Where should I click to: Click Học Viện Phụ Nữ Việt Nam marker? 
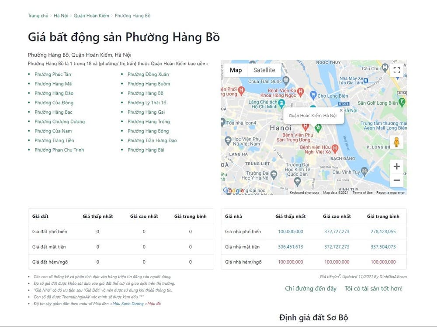[228, 141]
